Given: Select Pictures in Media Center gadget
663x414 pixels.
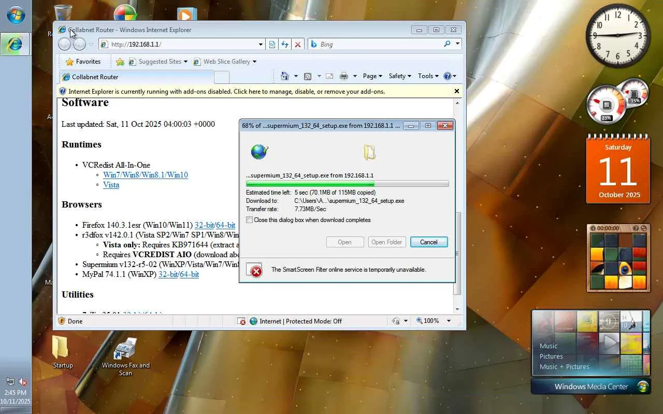Looking at the screenshot, I should [x=551, y=357].
